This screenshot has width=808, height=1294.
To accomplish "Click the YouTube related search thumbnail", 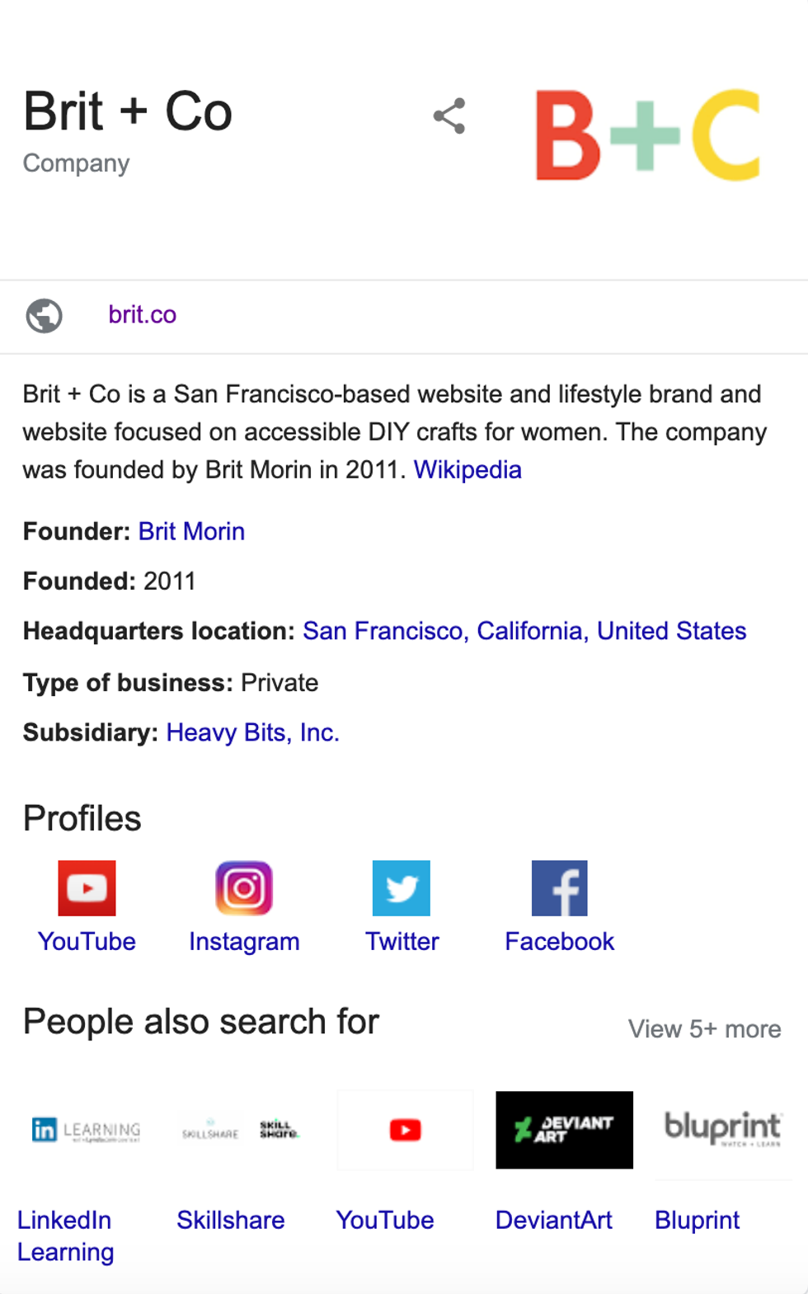I will pos(405,1130).
